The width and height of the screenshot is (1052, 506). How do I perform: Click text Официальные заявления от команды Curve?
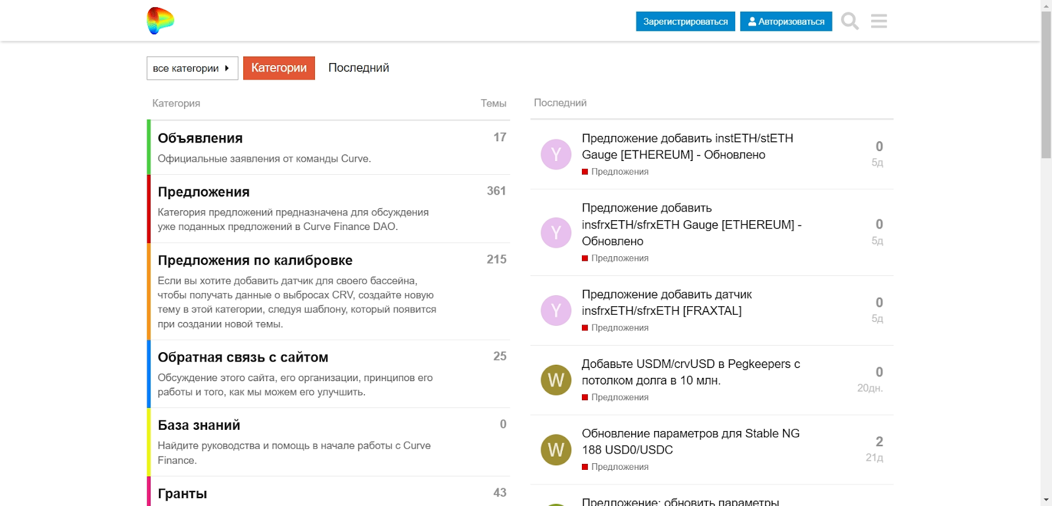264,158
